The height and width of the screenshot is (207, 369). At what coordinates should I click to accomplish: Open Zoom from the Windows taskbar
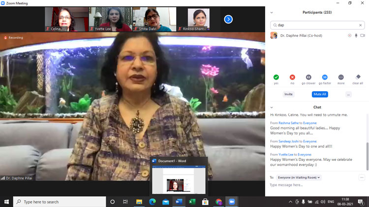coord(232,202)
